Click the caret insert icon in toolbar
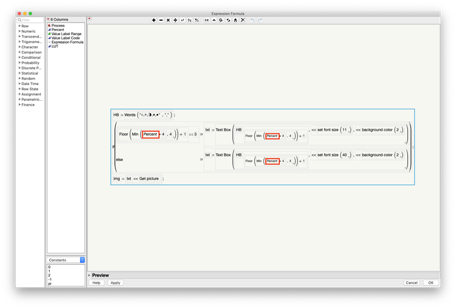Viewport: 456px width, 308px height. (x=214, y=20)
